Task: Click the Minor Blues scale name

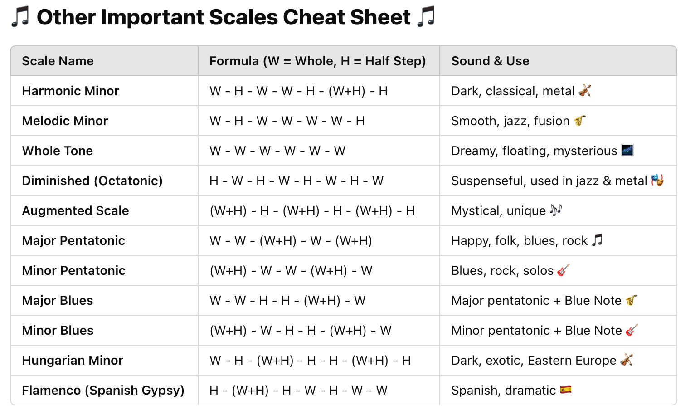Action: point(58,330)
